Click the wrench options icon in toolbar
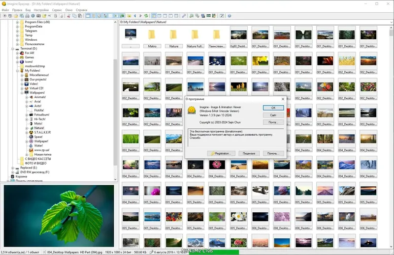The image size is (394, 255). coord(184,16)
